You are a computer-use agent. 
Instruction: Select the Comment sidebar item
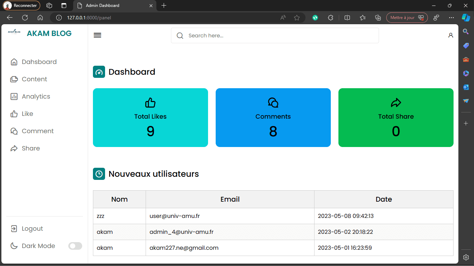[x=32, y=131]
